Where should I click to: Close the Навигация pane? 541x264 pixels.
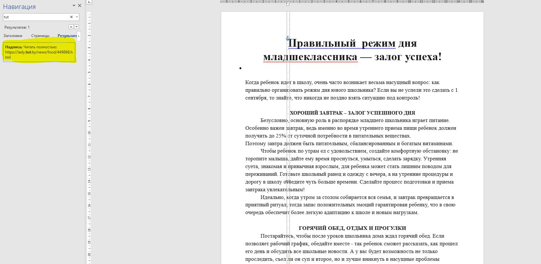(80, 5)
